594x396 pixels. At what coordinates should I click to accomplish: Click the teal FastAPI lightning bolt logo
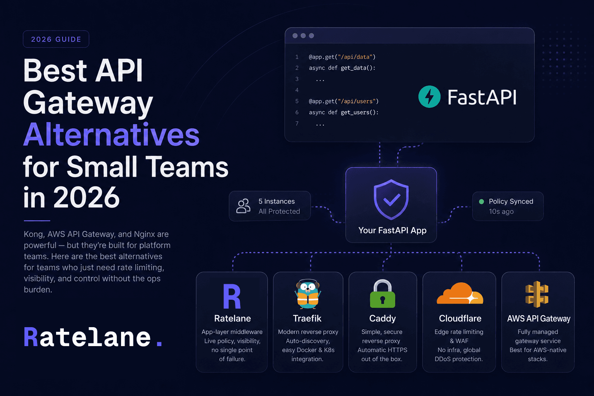(x=429, y=97)
